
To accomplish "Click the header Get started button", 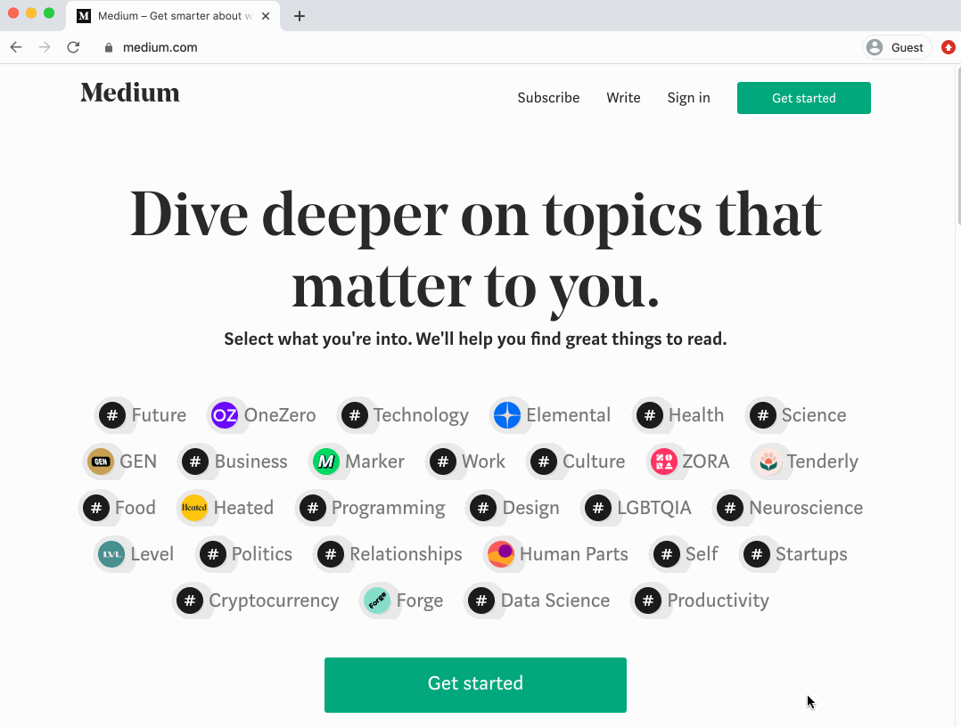I will pyautogui.click(x=803, y=98).
